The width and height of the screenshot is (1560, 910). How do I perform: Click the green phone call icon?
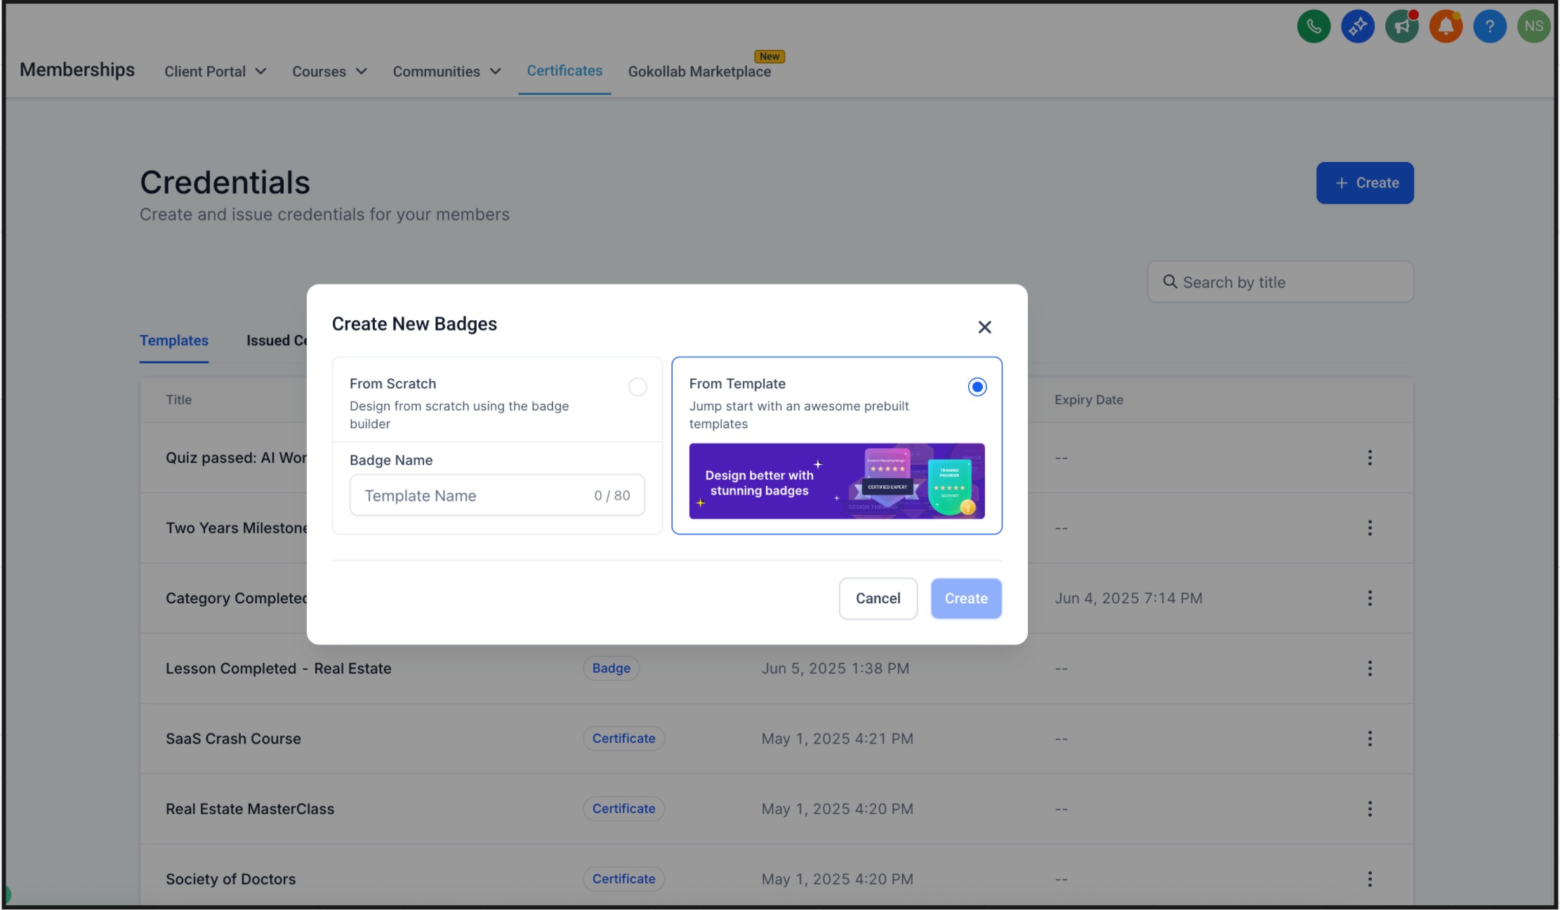click(1314, 27)
